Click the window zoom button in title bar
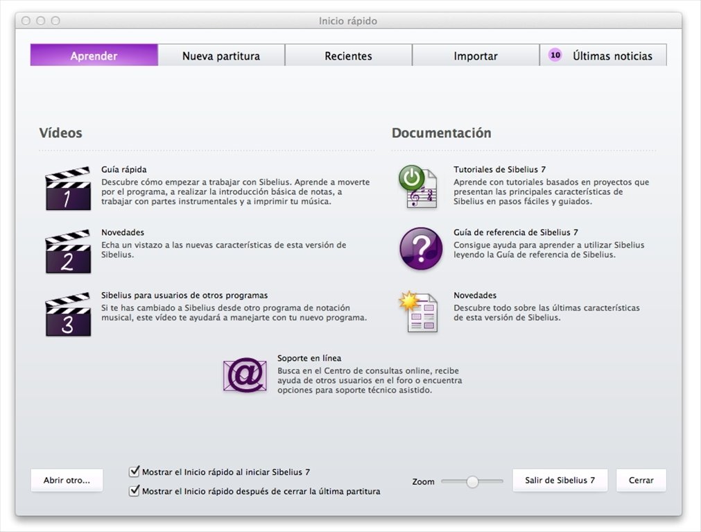 pos(55,21)
